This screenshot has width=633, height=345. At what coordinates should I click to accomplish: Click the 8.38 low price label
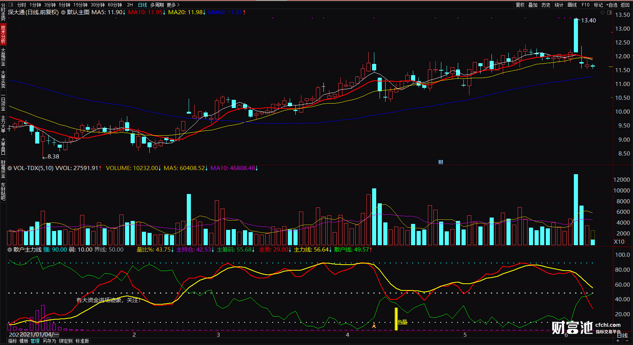click(53, 157)
